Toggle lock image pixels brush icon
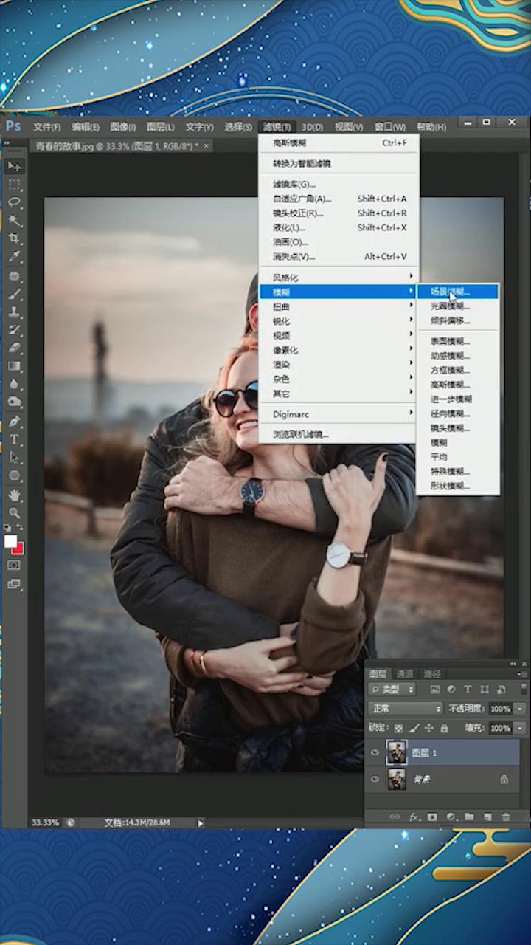The image size is (531, 945). point(414,728)
